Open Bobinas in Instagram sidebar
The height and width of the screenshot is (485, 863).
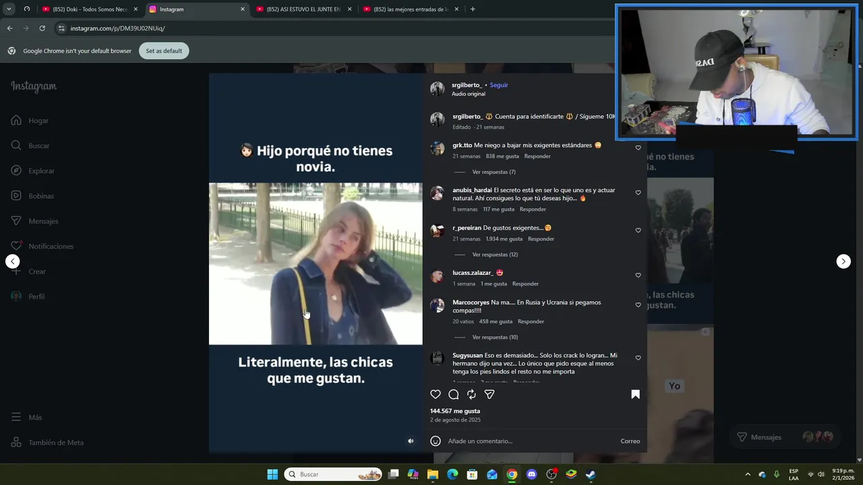click(32, 196)
